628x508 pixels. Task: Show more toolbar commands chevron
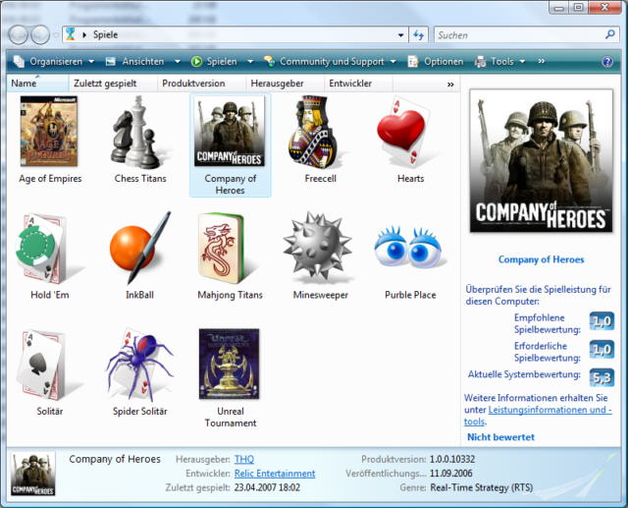541,61
